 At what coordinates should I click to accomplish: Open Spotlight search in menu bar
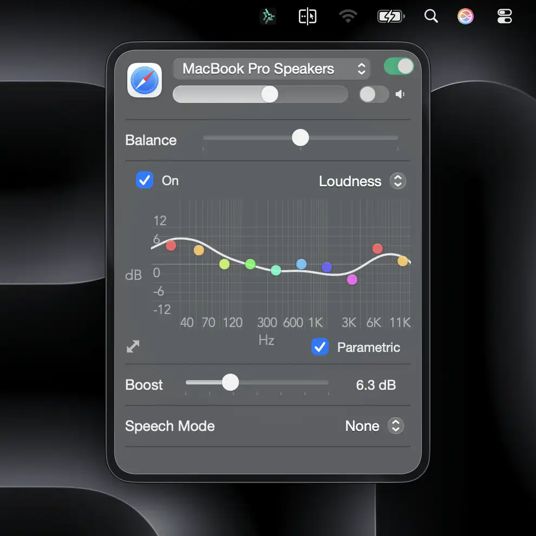tap(431, 16)
